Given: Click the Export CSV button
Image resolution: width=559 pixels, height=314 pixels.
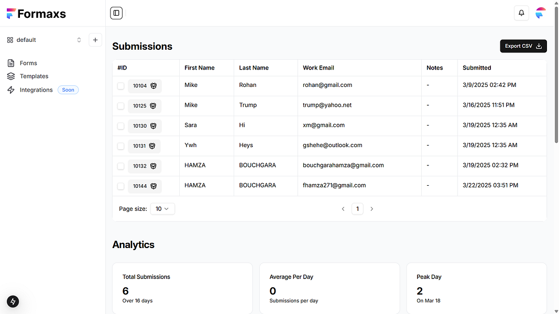Looking at the screenshot, I should pyautogui.click(x=523, y=46).
